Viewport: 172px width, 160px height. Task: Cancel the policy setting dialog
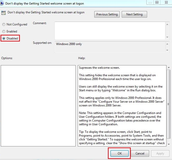[140, 153]
